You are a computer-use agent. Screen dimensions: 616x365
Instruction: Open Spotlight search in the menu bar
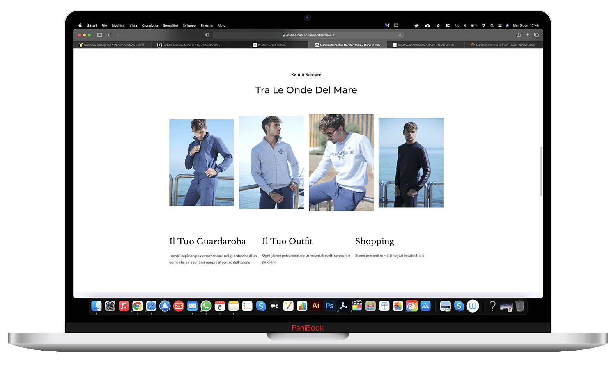coord(492,25)
